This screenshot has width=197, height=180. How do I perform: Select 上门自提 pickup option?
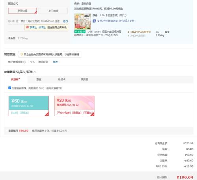(53, 11)
